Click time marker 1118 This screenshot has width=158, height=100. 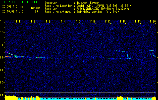pos(123,21)
